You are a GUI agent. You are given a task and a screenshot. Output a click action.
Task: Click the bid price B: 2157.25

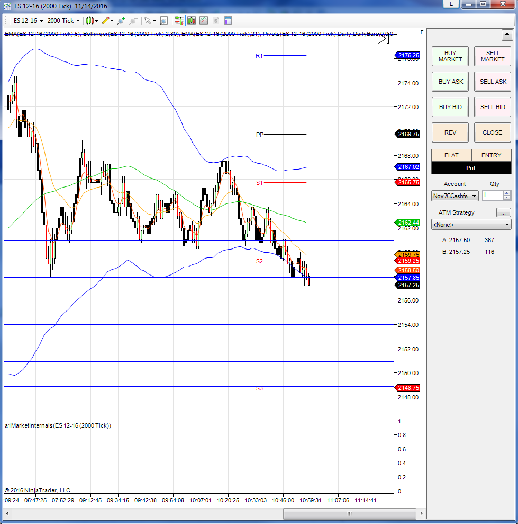point(456,252)
